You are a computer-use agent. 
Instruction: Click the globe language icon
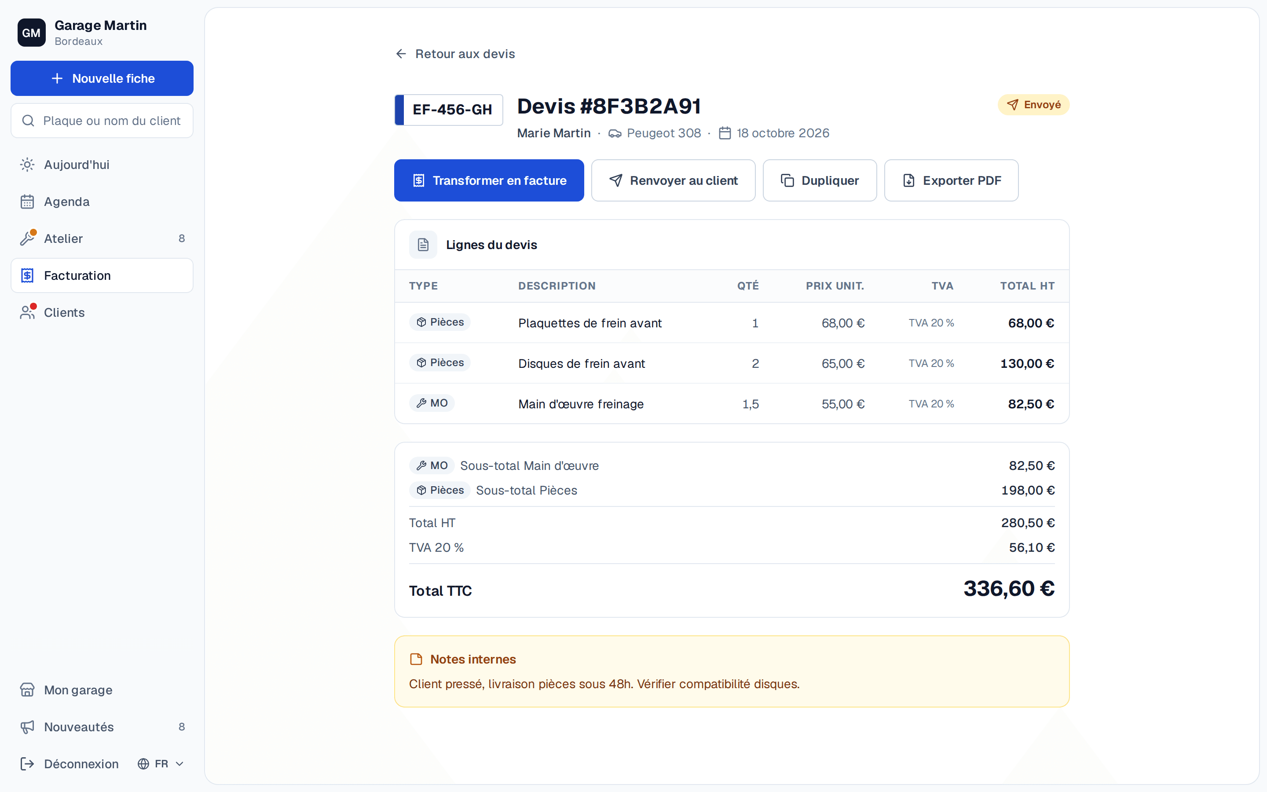tap(143, 764)
